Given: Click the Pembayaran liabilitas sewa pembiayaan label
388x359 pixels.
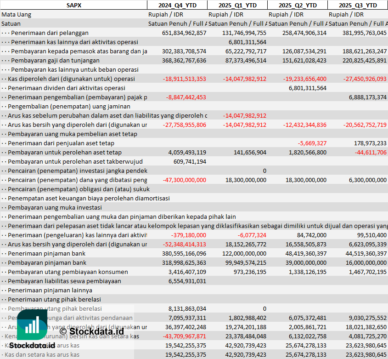Looking at the screenshot, I should [64, 281].
